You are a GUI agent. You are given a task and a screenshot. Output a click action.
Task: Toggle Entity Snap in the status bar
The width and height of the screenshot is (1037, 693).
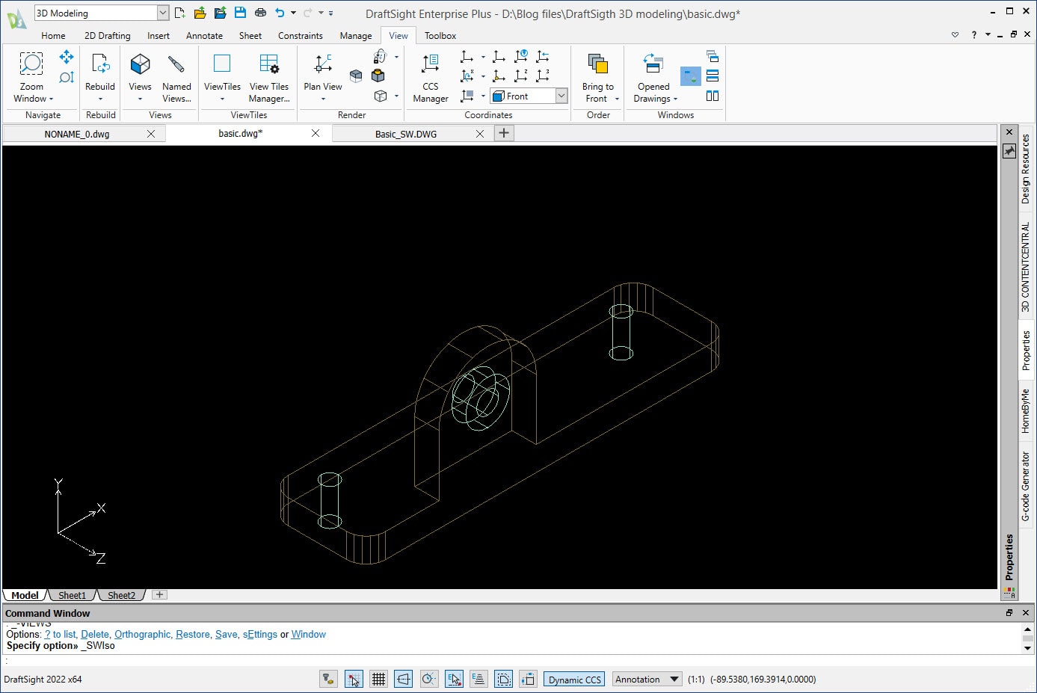[x=454, y=679]
